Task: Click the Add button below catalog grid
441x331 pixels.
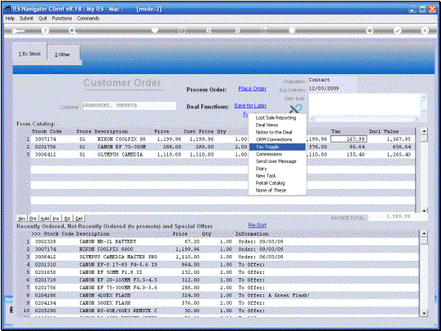Action: coord(45,218)
